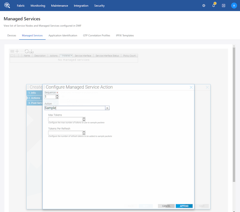
Task: Sort by the Installed column
Action: [x=66, y=56]
